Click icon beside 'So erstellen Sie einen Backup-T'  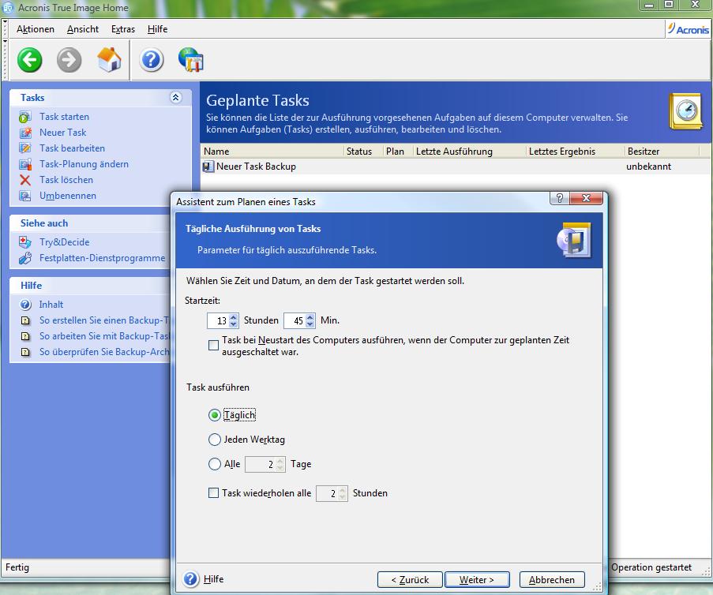26,320
